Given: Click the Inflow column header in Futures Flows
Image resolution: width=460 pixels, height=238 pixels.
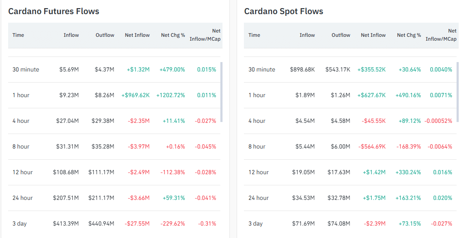Looking at the screenshot, I should (71, 35).
